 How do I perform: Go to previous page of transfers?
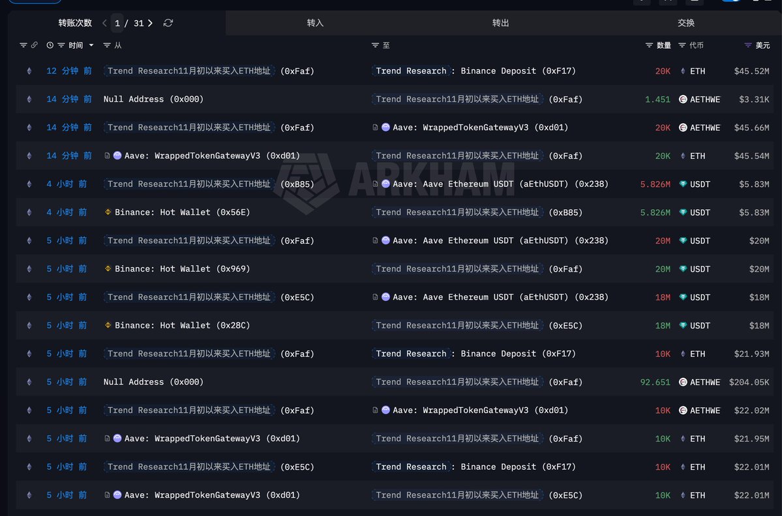coord(104,23)
